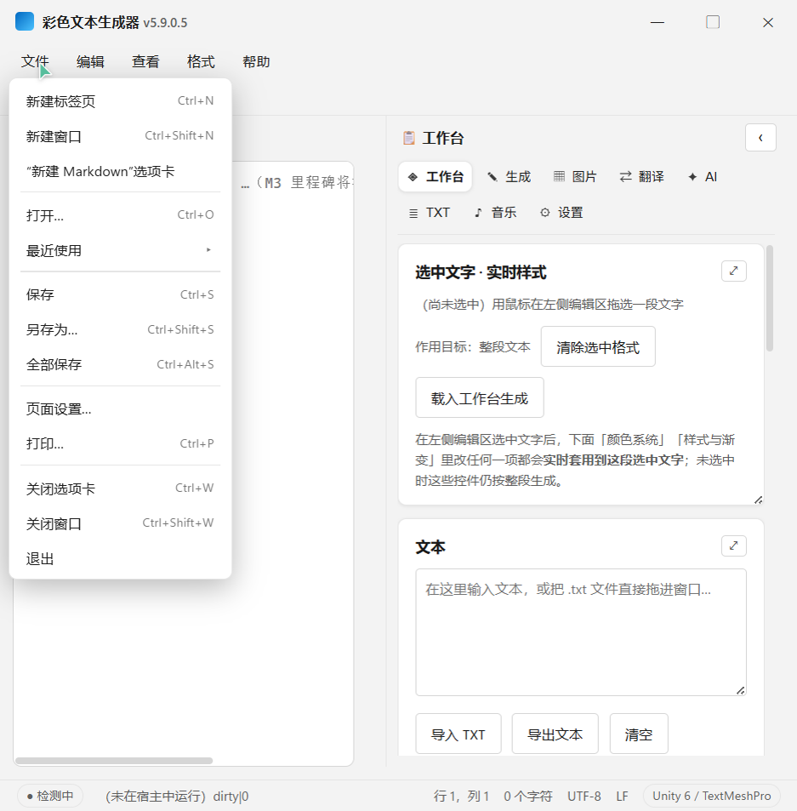Screen dimensions: 797x811
Task: Switch to the 翻译 tab
Action: click(x=641, y=177)
